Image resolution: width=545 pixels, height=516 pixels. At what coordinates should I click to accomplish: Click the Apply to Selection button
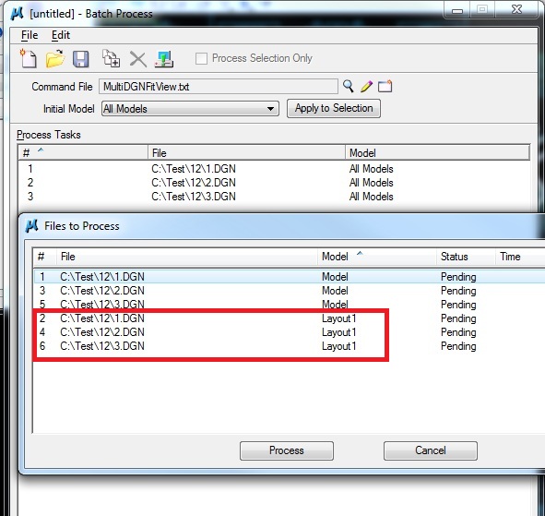(x=334, y=109)
